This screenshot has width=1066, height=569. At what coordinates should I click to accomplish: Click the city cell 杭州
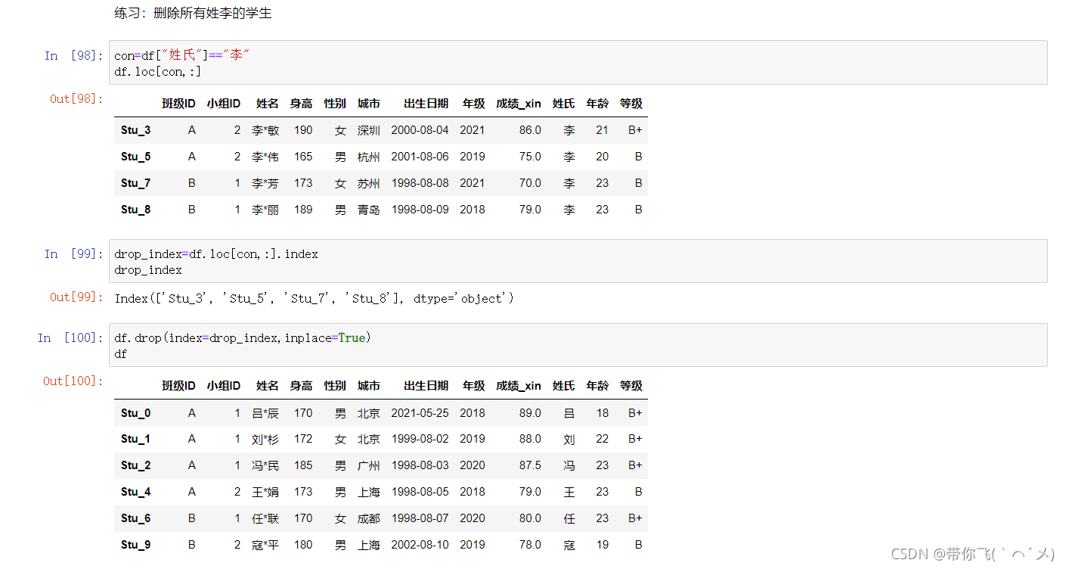click(x=368, y=157)
